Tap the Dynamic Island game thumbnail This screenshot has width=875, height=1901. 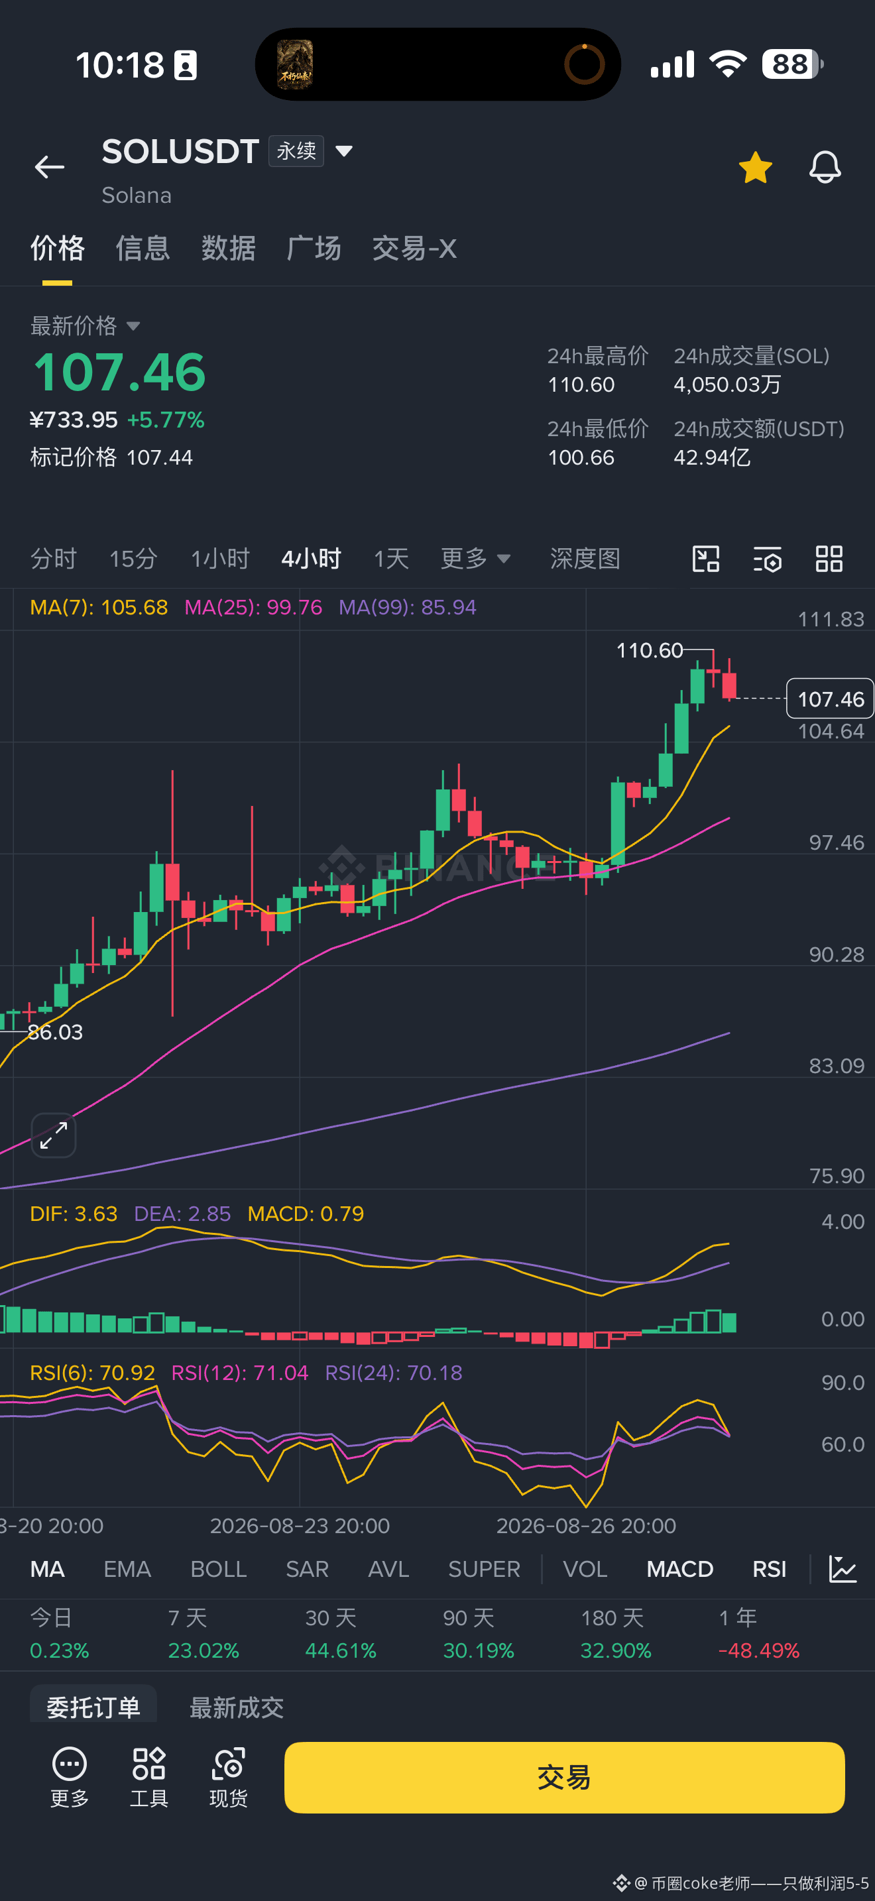click(x=295, y=64)
